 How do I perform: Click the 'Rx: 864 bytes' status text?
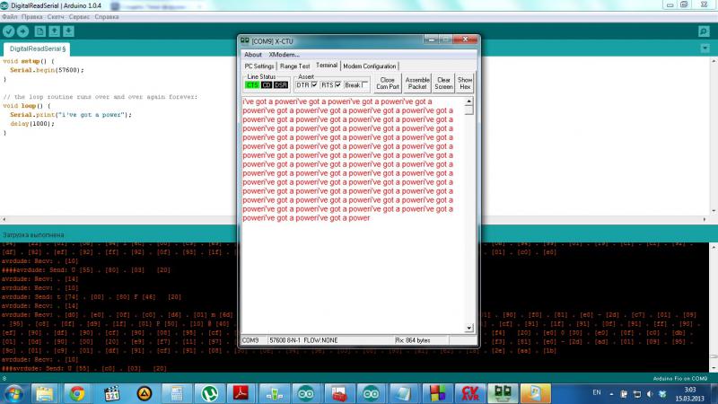[x=413, y=340]
